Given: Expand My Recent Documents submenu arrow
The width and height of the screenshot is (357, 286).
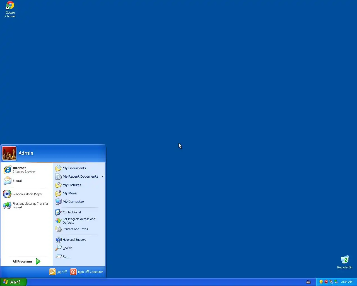Looking at the screenshot, I should (x=102, y=177).
